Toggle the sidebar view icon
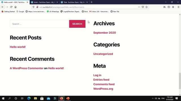This screenshot has width=181, height=101. (x=169, y=7)
